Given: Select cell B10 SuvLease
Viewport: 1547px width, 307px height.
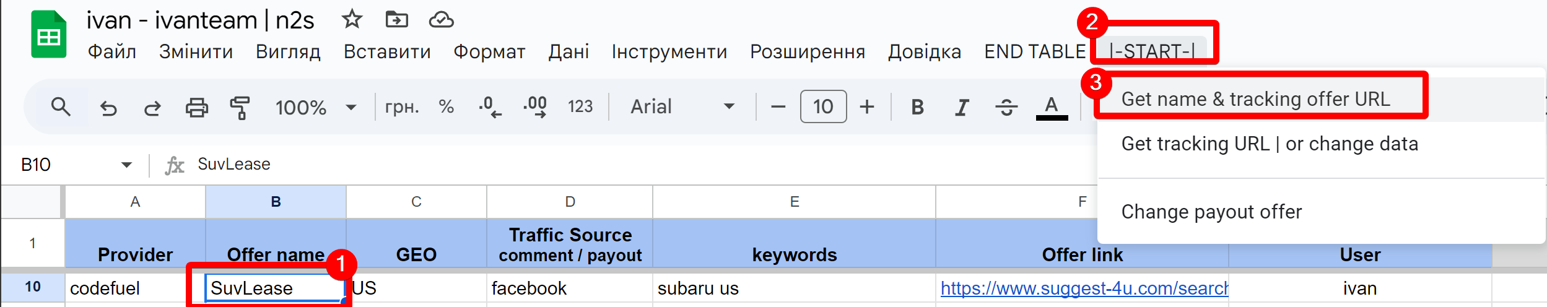Looking at the screenshot, I should click(276, 288).
